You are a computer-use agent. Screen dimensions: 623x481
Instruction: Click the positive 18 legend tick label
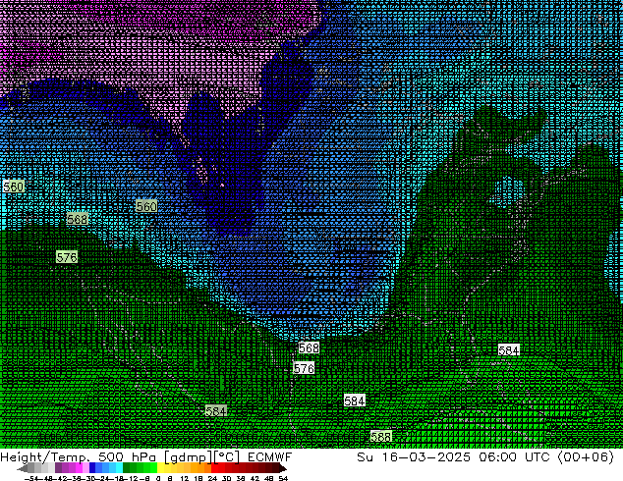tap(198, 479)
